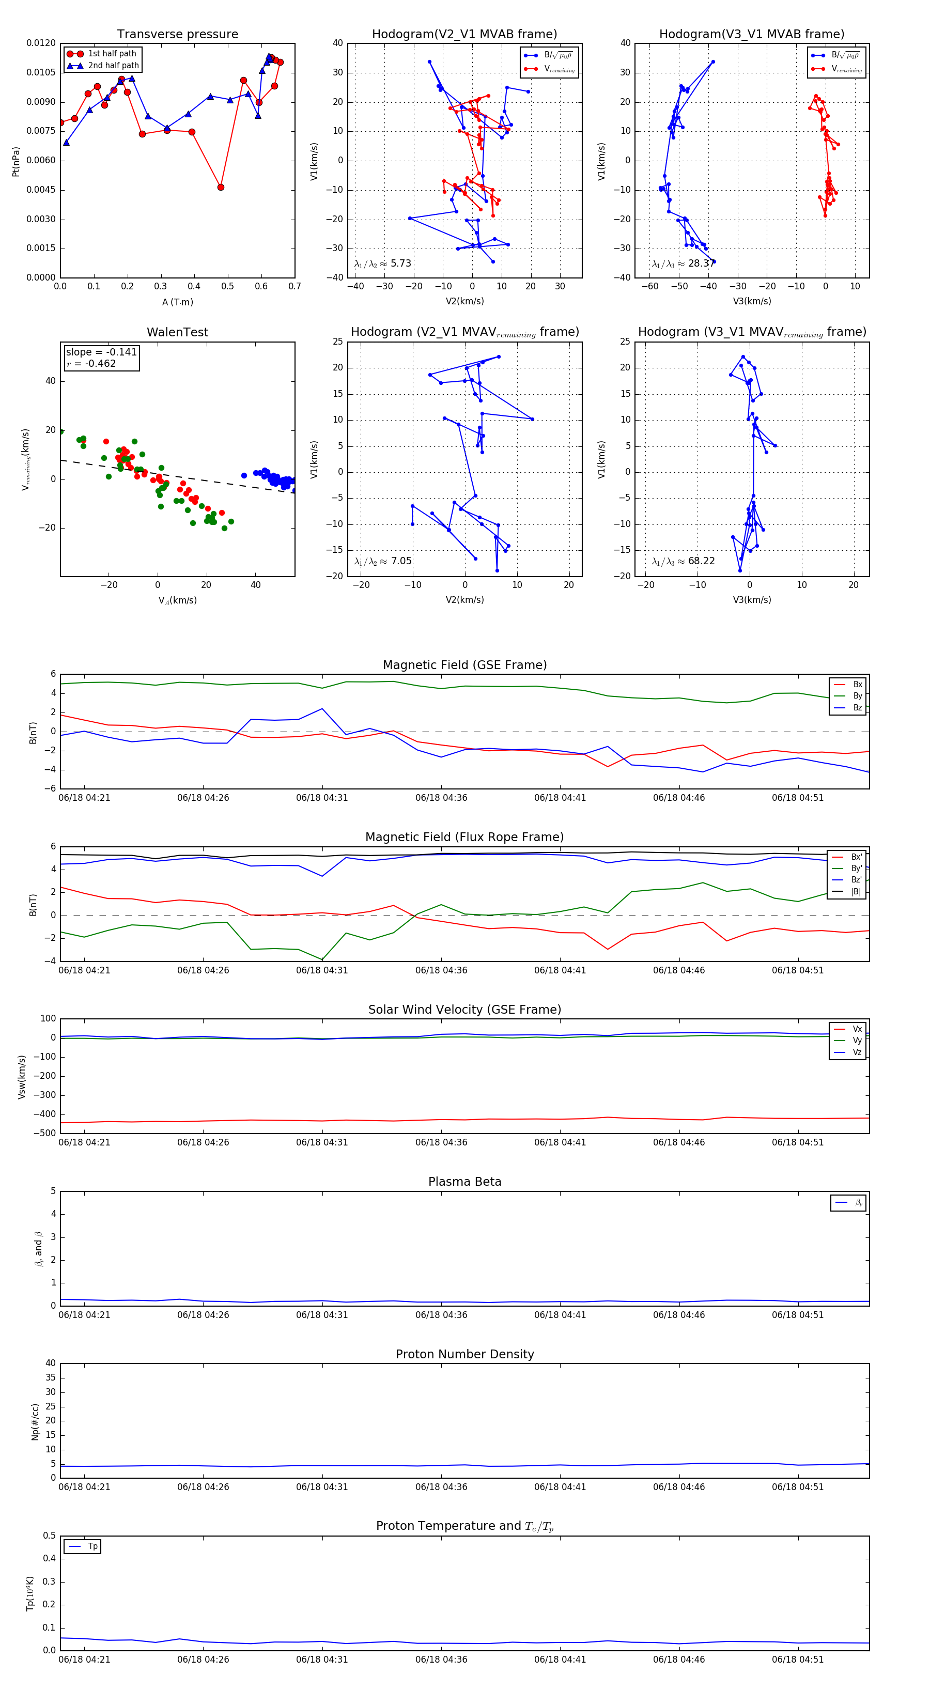Click the 'Magnetic Field (GSE Frame)' title
This screenshot has height=1705, width=930.
pyautogui.click(x=464, y=665)
